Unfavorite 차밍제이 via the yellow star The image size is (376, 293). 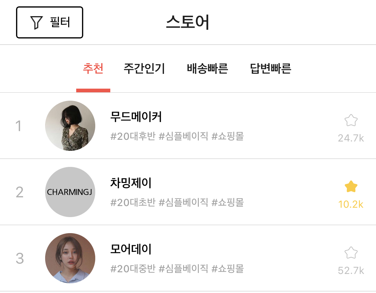point(351,187)
